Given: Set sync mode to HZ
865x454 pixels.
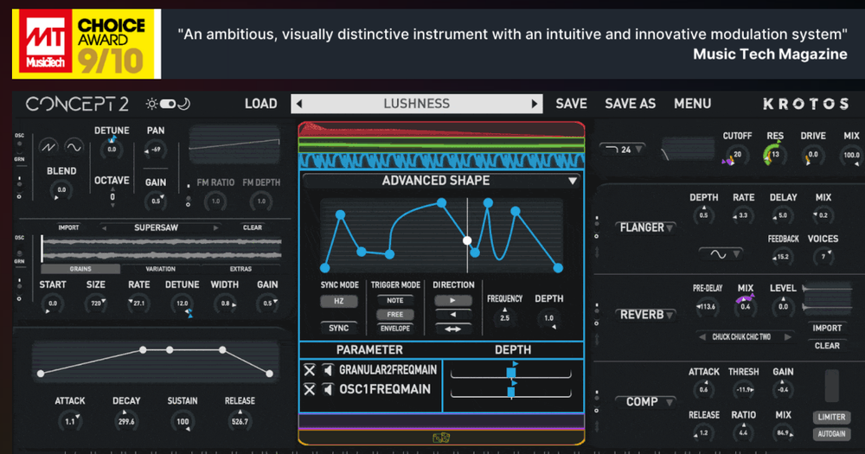Looking at the screenshot, I should (x=339, y=301).
